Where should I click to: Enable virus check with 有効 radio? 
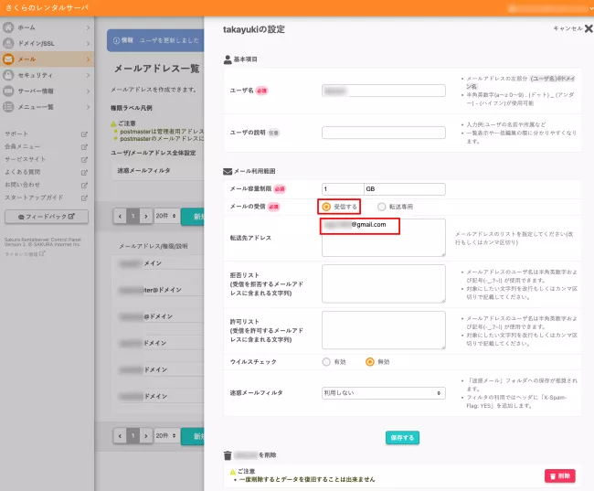click(326, 362)
